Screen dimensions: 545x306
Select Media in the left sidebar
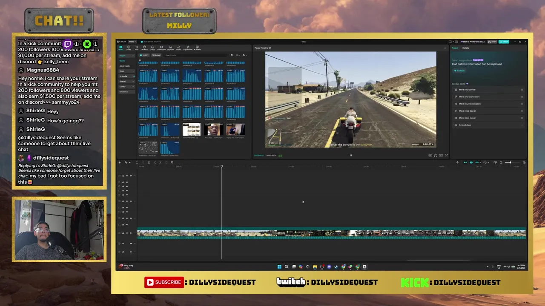122,61
